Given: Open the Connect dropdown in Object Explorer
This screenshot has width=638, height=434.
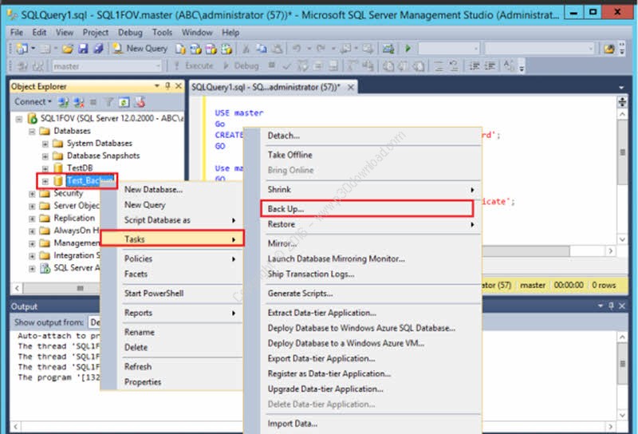Looking at the screenshot, I should [33, 101].
